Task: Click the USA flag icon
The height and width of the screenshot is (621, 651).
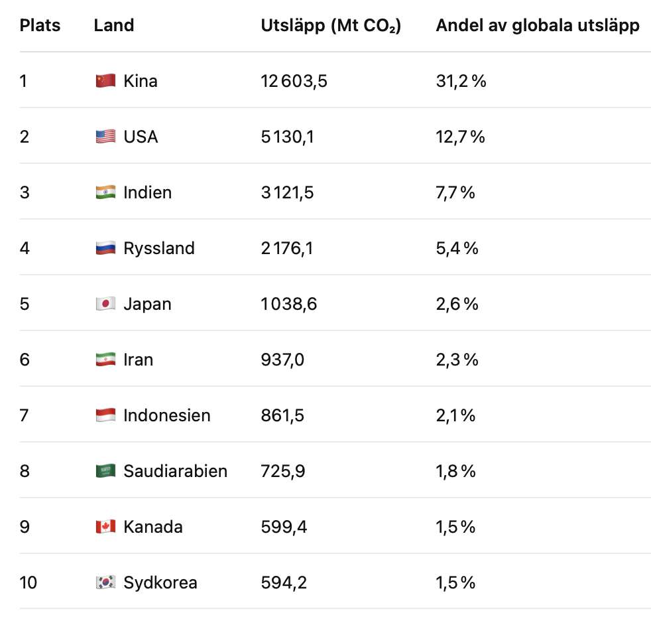Action: (x=105, y=136)
